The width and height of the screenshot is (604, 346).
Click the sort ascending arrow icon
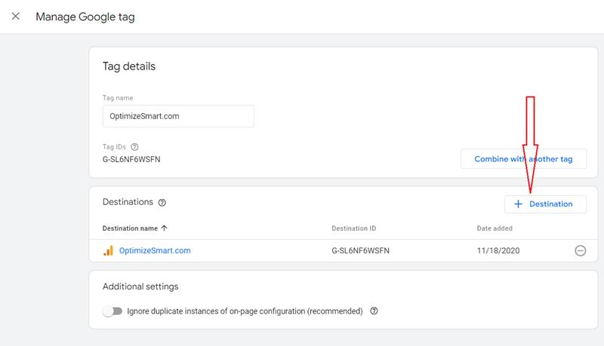[165, 228]
